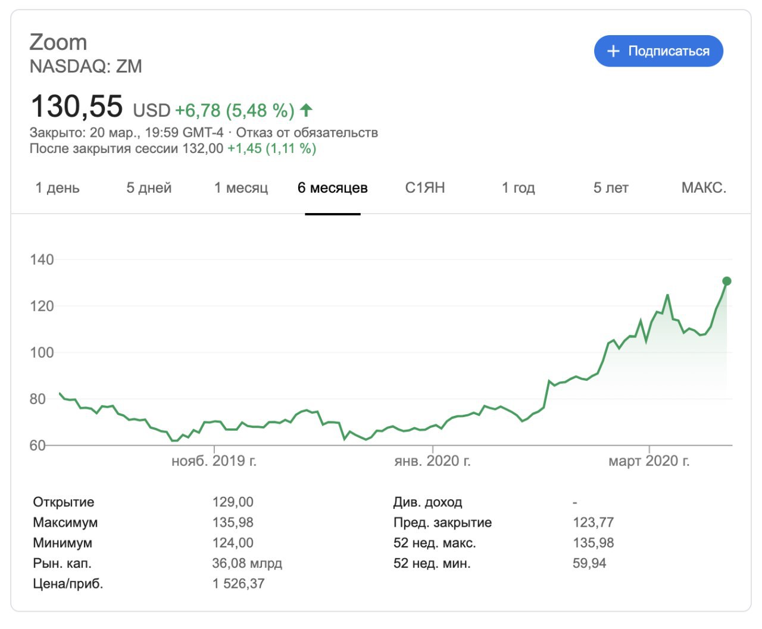The height and width of the screenshot is (629, 762).
Task: Click the plus icon in Подписаться button
Action: coord(613,51)
